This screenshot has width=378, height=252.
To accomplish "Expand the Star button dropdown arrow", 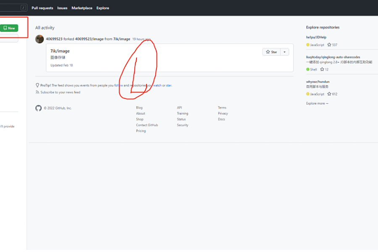I will point(285,52).
